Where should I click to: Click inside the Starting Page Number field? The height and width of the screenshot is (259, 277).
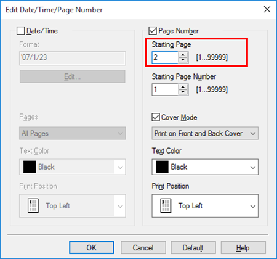(165, 89)
